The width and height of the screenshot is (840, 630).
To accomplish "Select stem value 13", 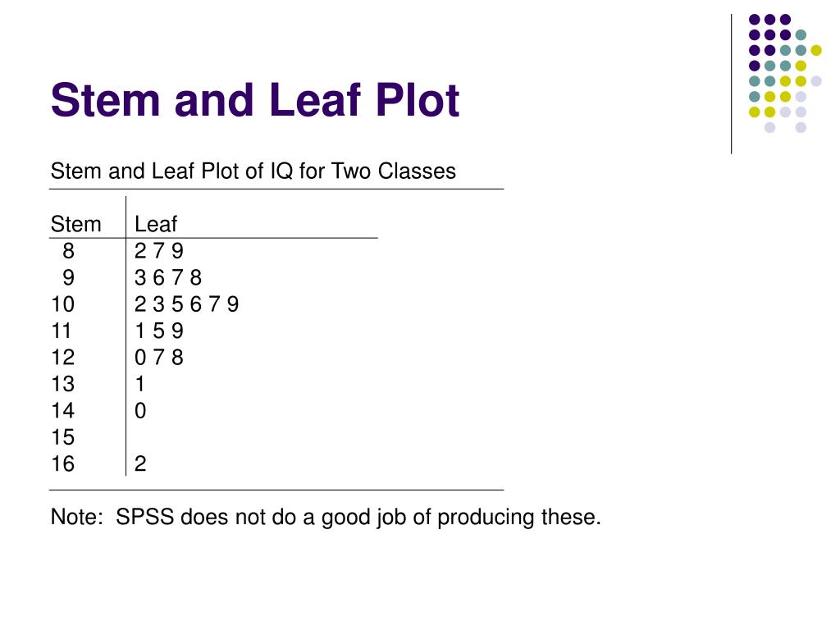I will point(62,384).
